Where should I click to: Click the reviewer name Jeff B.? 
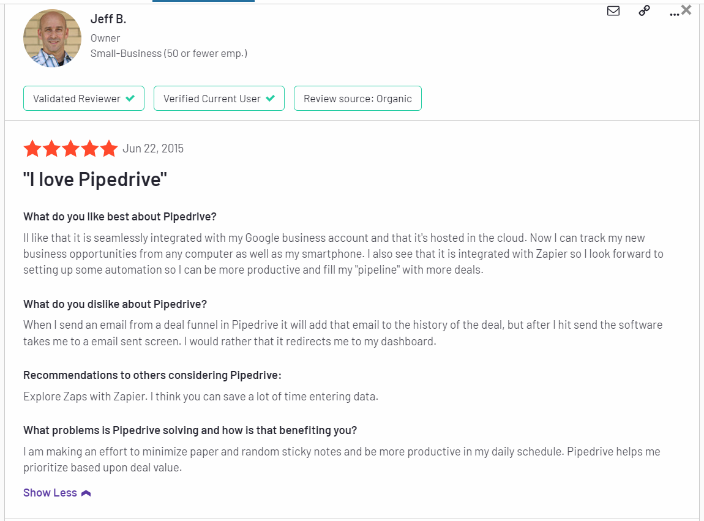point(108,19)
